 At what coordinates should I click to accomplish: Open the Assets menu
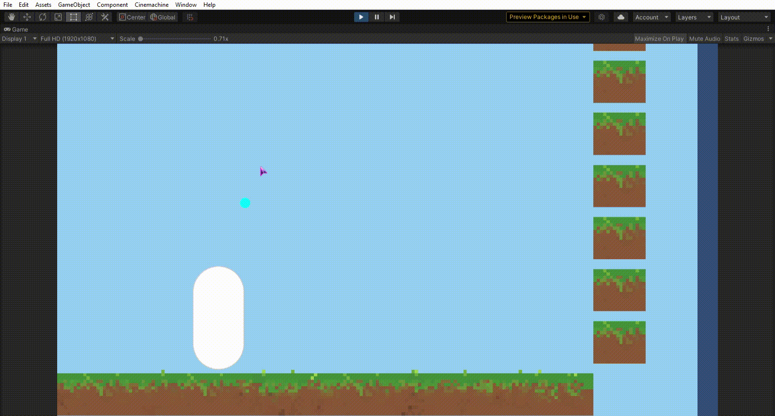point(43,5)
